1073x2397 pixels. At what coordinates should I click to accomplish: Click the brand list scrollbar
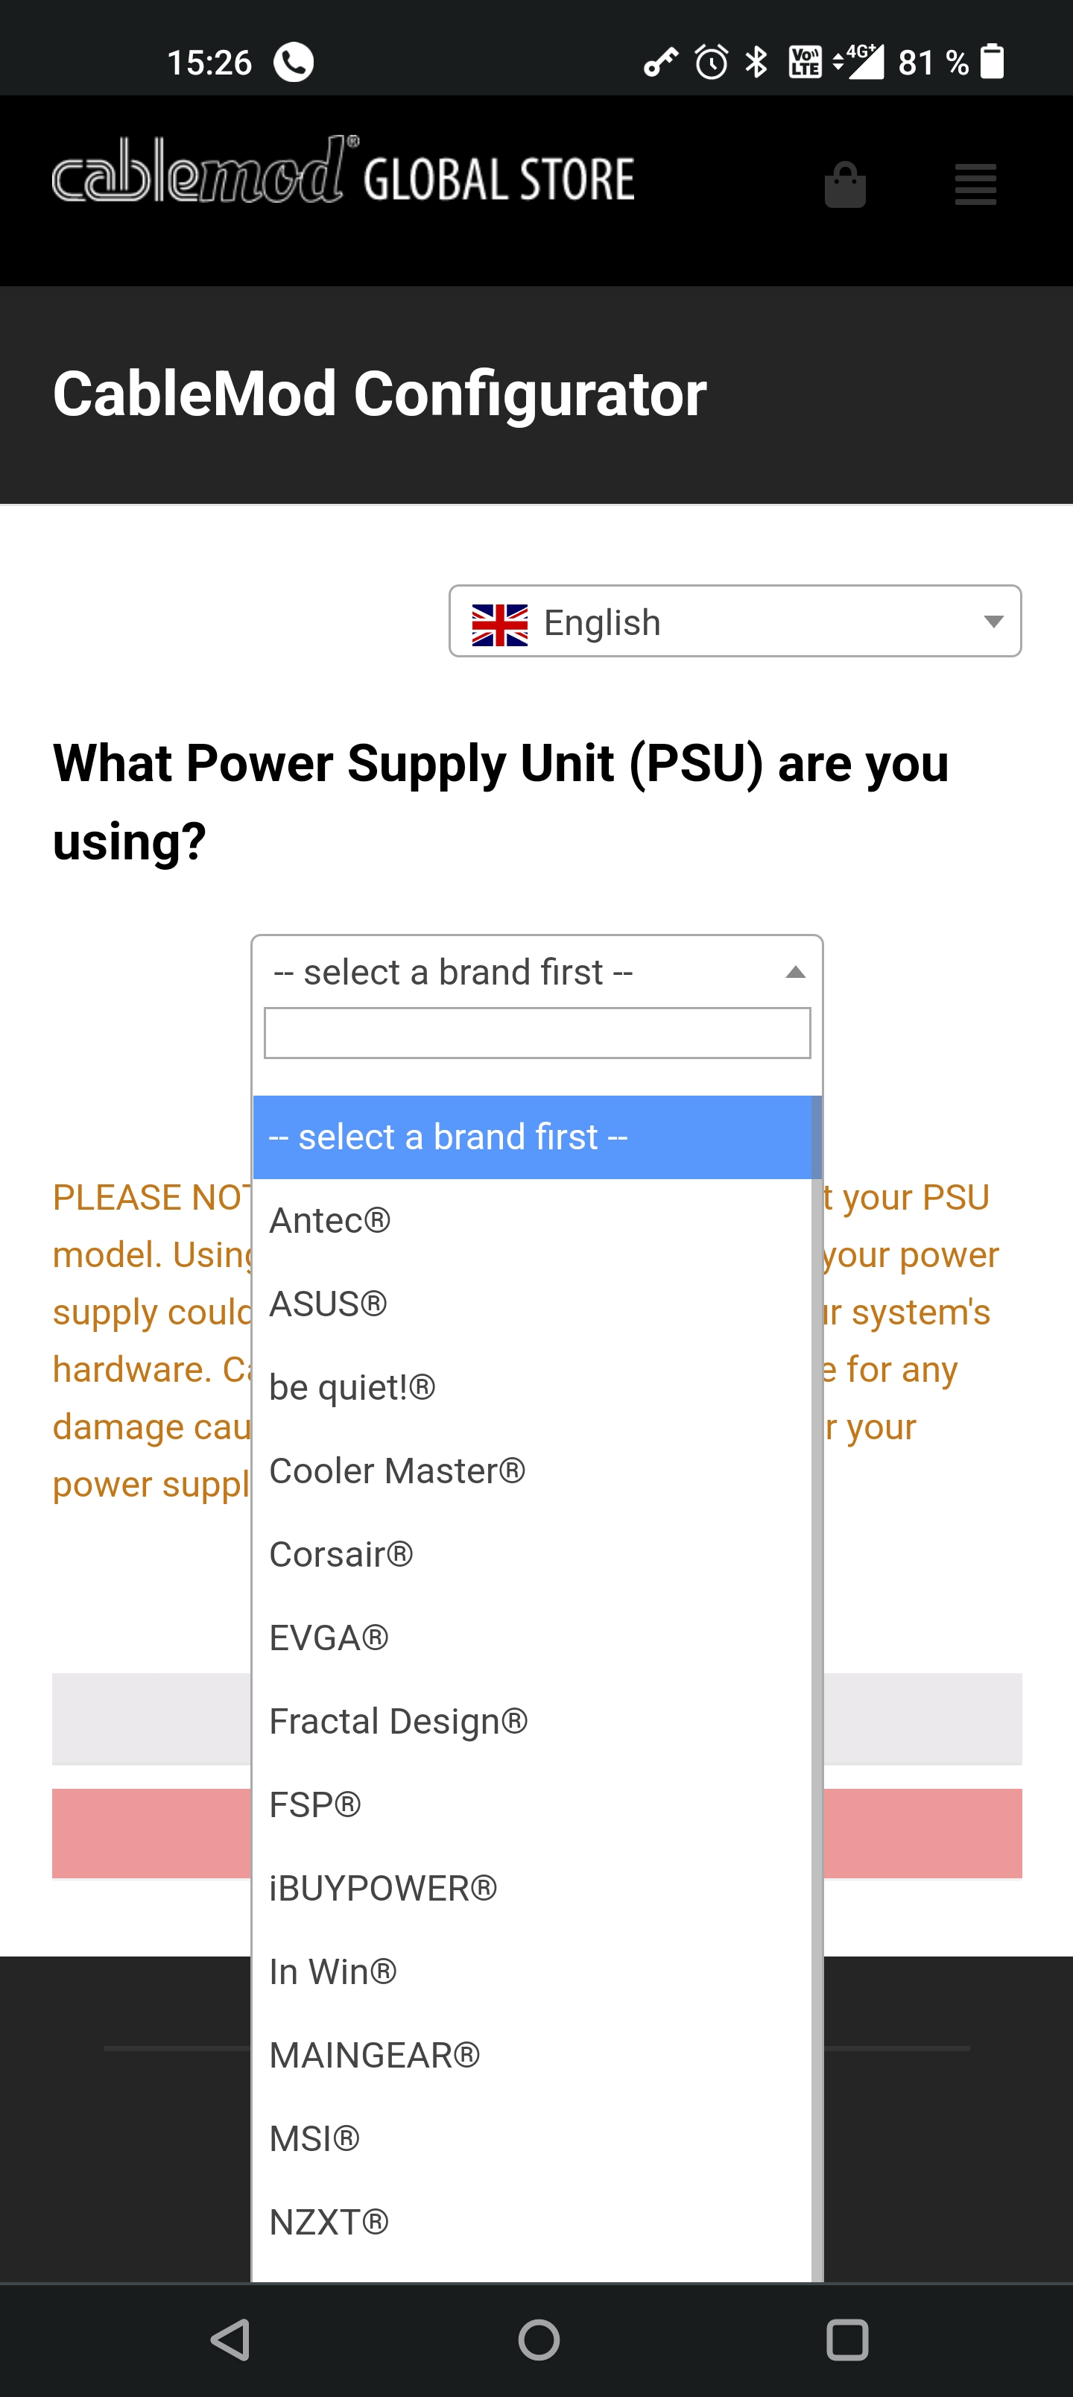pyautogui.click(x=816, y=1675)
